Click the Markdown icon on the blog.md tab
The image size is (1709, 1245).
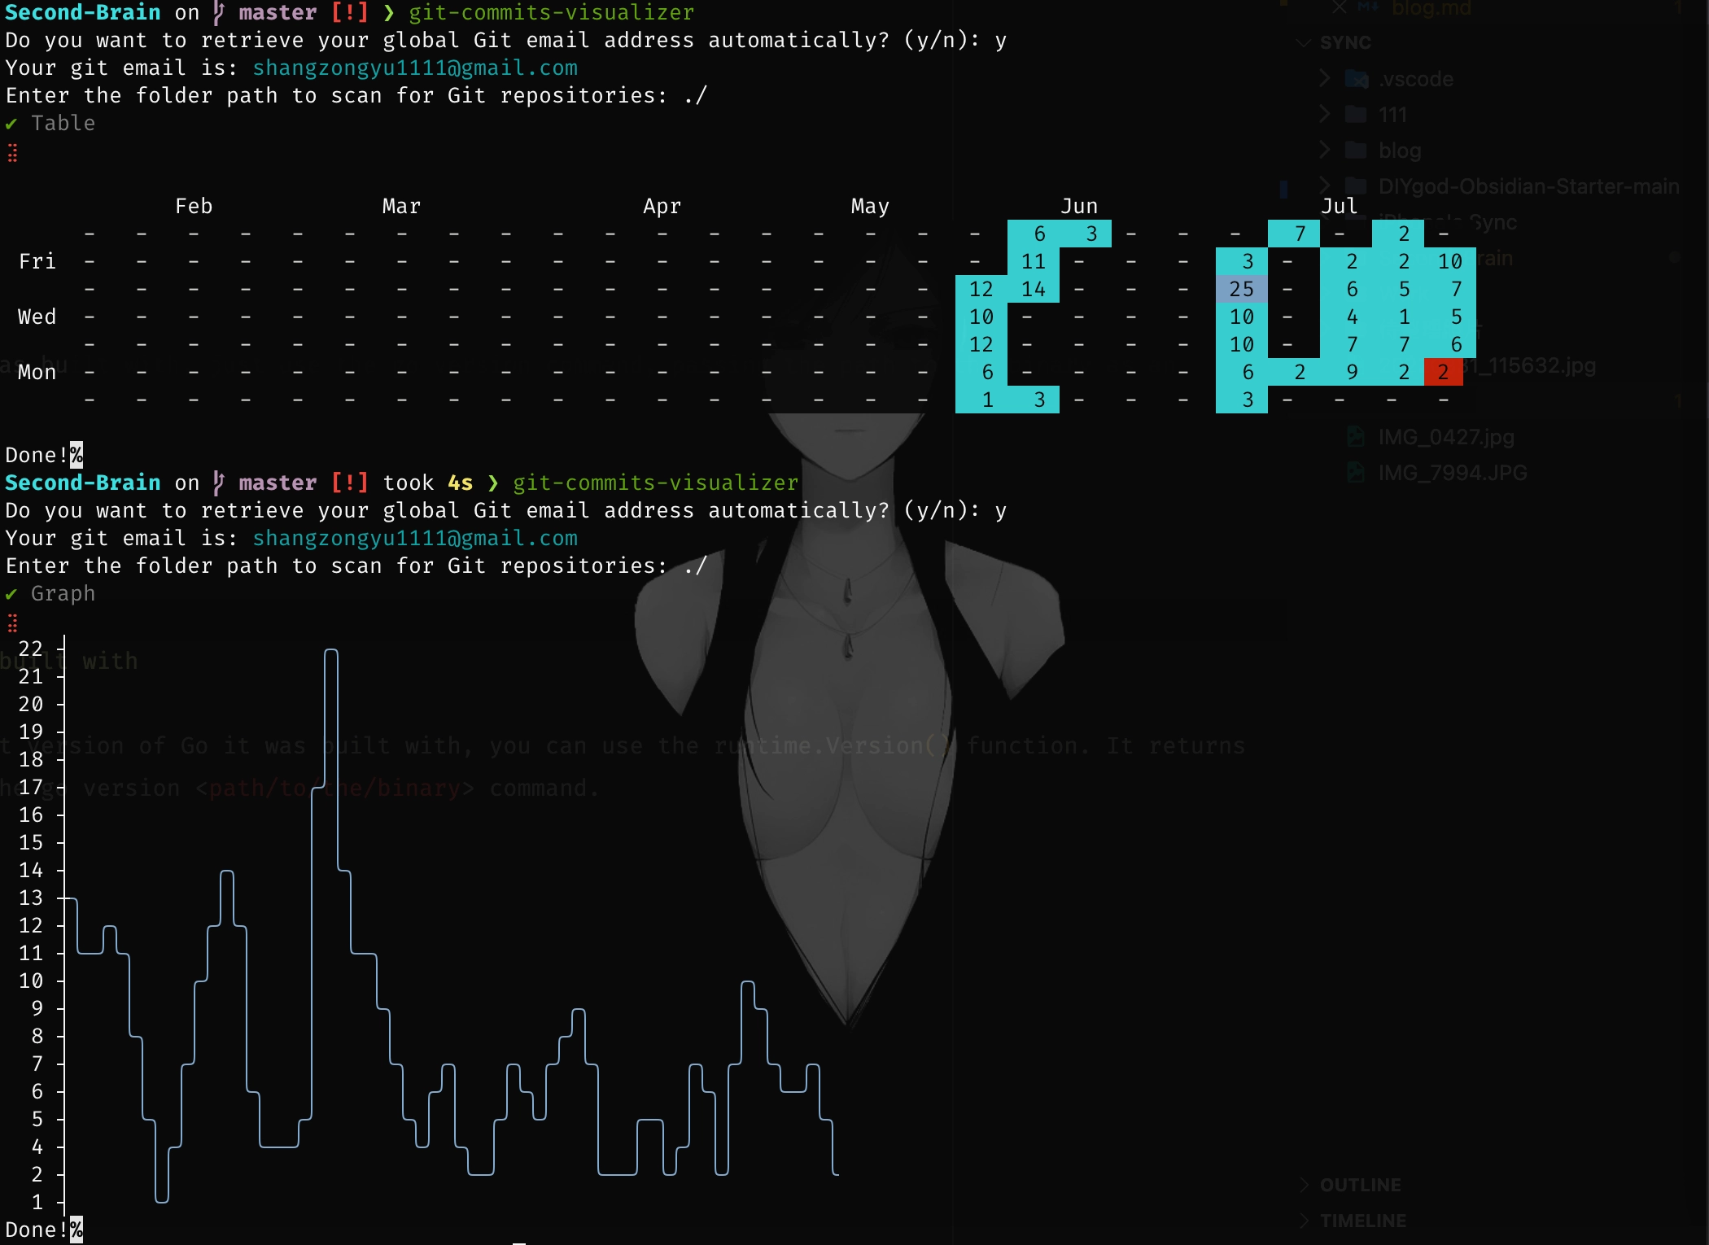pyautogui.click(x=1367, y=8)
